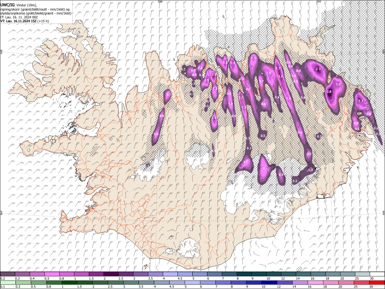Click the upper legend swatch between 6 and 7
This screenshot has width=385, height=289.
pos(214,274)
